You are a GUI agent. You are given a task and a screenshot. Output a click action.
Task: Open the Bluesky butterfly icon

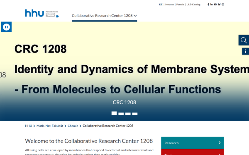219,5
